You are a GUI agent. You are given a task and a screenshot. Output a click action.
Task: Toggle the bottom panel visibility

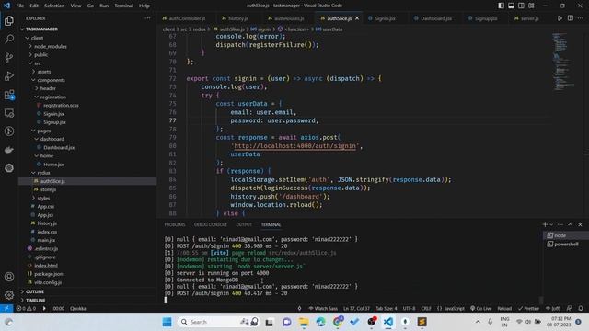(512, 6)
